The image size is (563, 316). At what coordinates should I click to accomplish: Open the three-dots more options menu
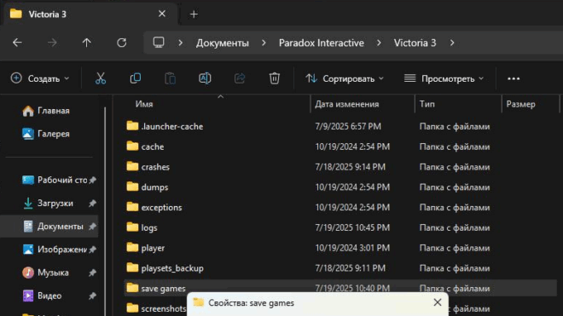pyautogui.click(x=514, y=78)
